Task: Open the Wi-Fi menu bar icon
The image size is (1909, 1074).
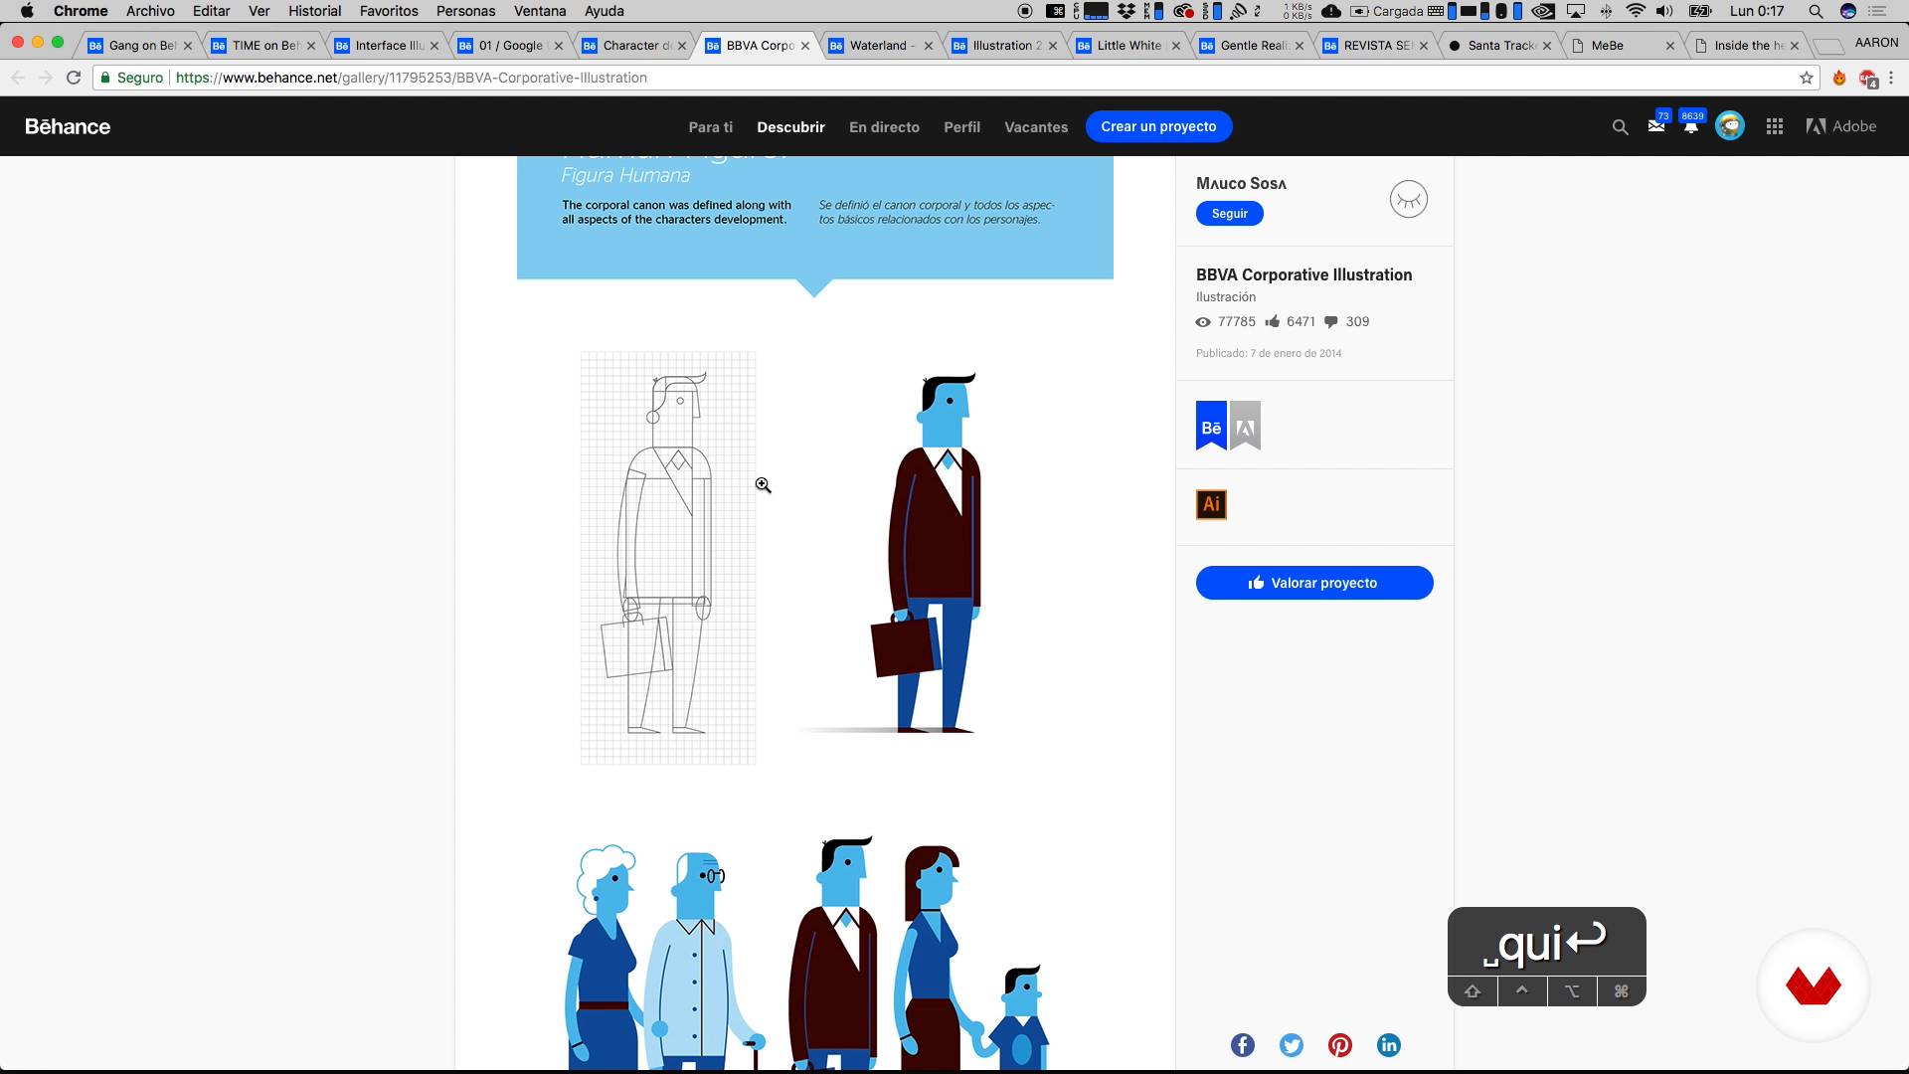Action: point(1636,11)
